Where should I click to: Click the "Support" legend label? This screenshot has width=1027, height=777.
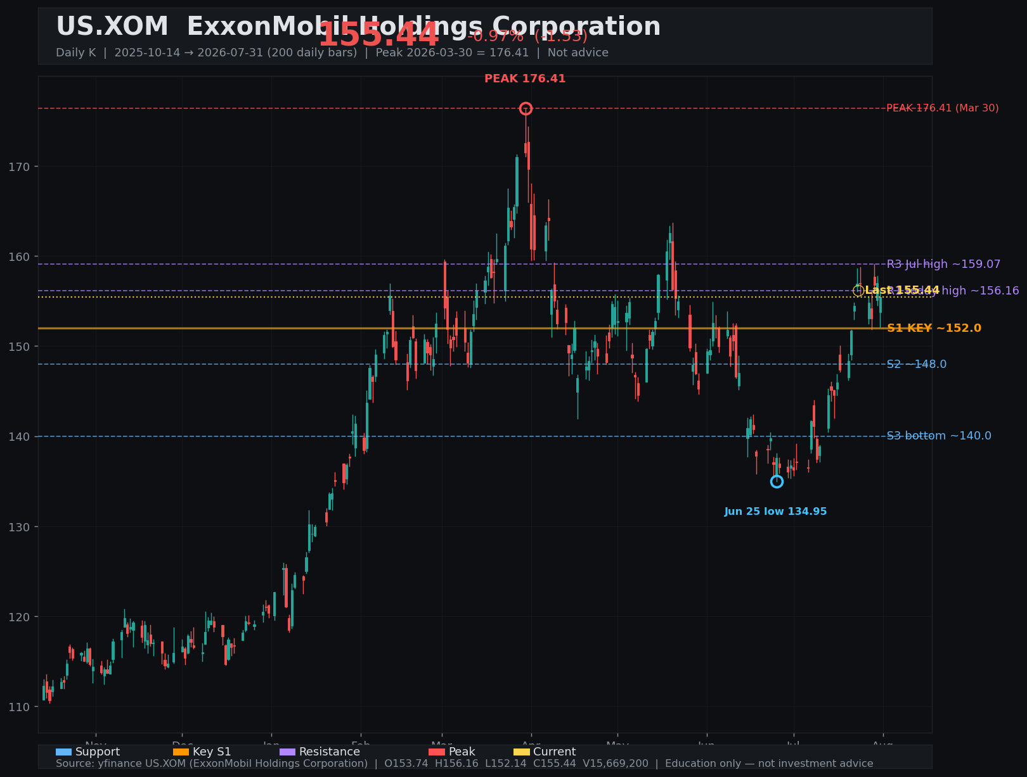click(98, 752)
